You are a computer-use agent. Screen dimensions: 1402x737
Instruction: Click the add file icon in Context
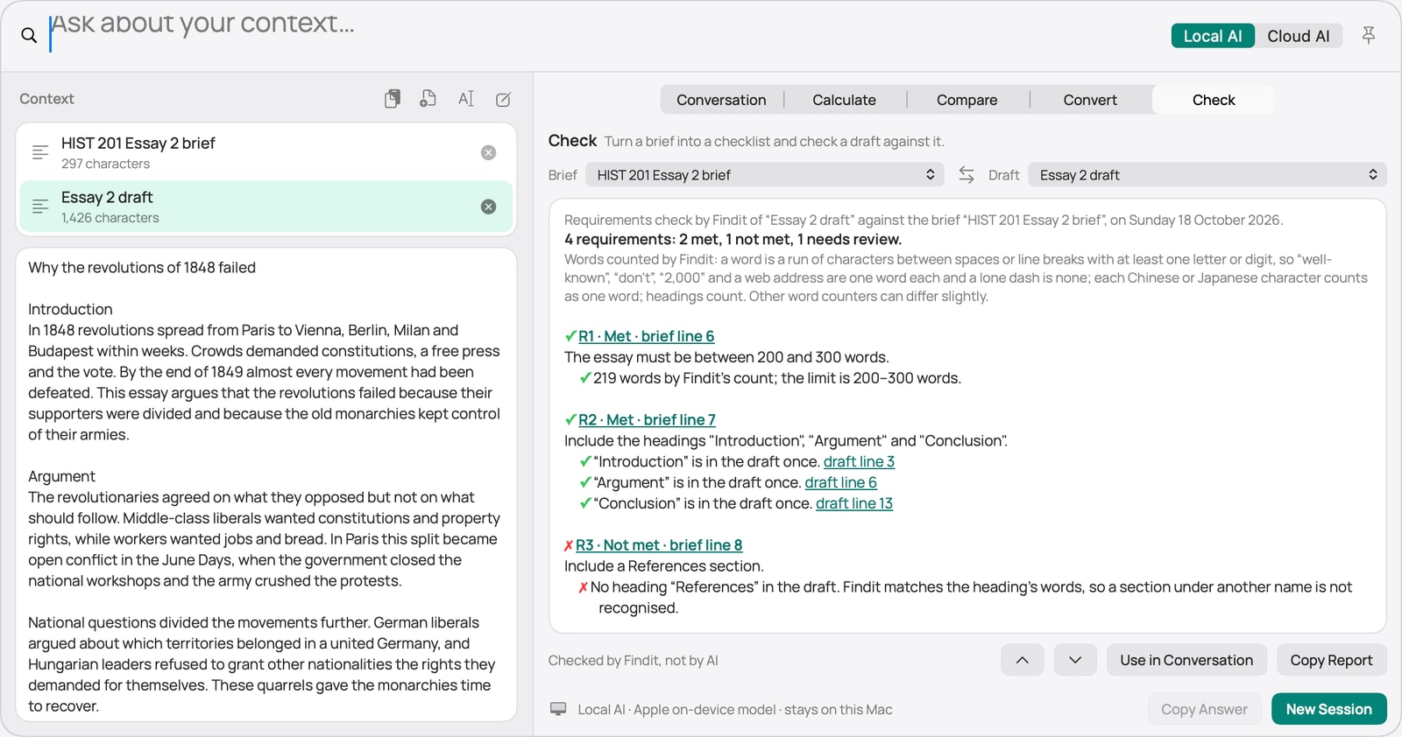(428, 99)
